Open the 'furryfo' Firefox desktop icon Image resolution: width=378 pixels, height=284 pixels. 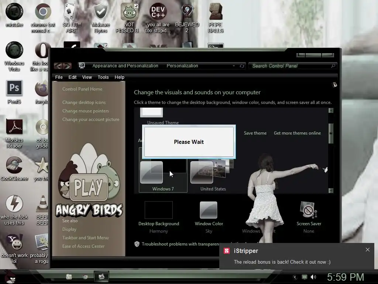coord(41,93)
